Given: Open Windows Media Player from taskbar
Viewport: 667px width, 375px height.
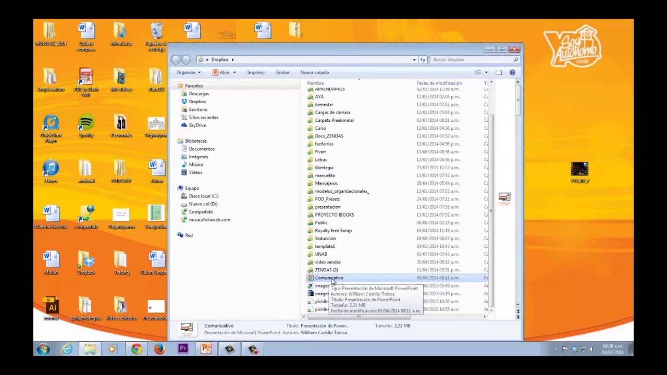Looking at the screenshot, I should pos(113,349).
